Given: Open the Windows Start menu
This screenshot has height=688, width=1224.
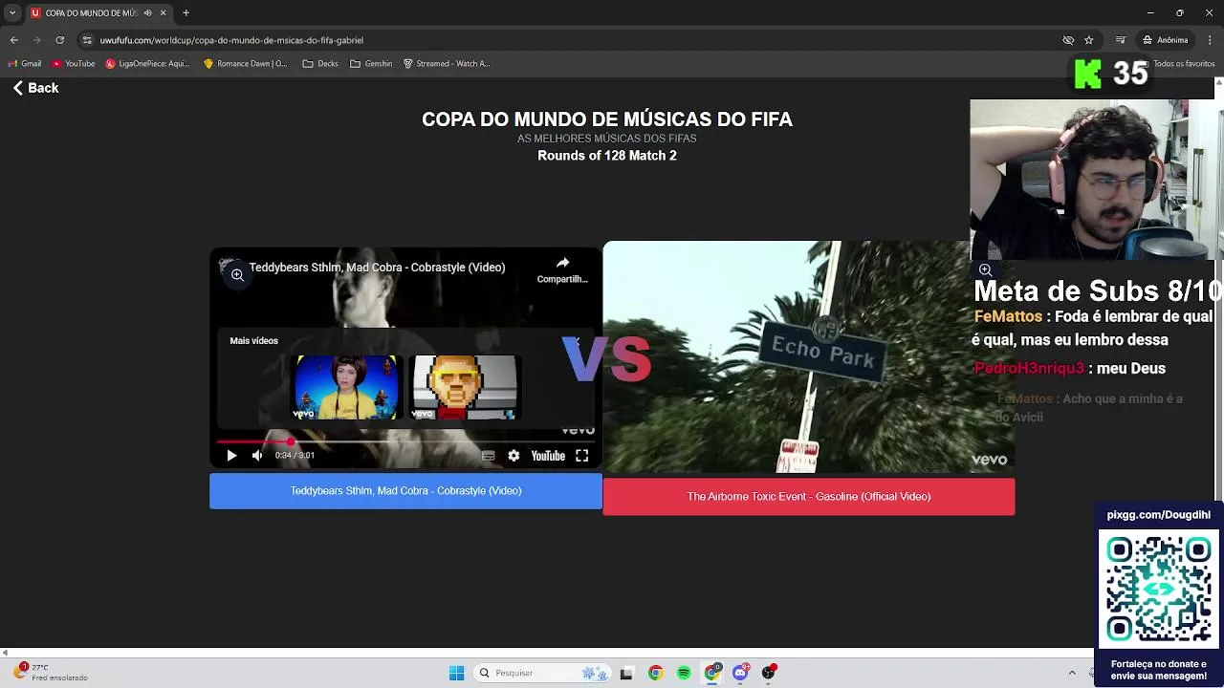Looking at the screenshot, I should pyautogui.click(x=456, y=673).
